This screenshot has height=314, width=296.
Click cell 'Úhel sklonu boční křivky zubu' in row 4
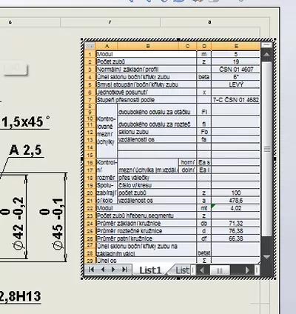(x=146, y=77)
